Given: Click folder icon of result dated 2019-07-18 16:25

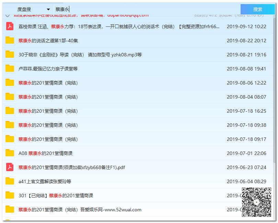Looking at the screenshot, I should [x=10, y=111].
